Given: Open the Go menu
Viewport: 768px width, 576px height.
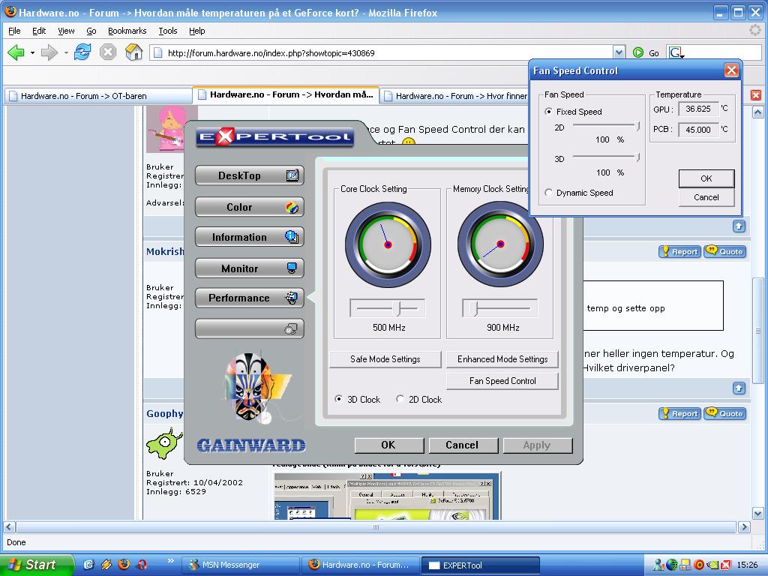Looking at the screenshot, I should (x=91, y=31).
